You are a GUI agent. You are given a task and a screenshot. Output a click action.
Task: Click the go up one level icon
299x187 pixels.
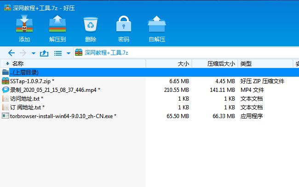44,53
